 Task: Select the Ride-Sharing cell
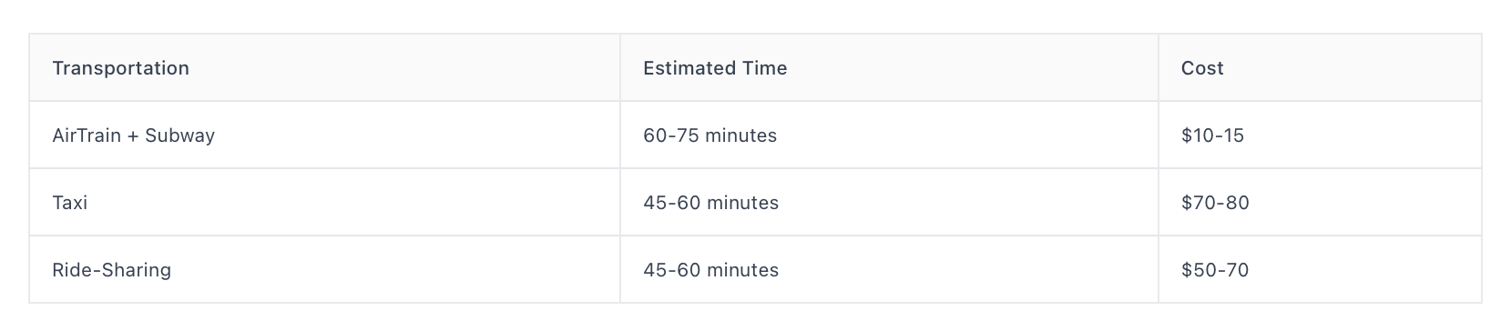[324, 269]
